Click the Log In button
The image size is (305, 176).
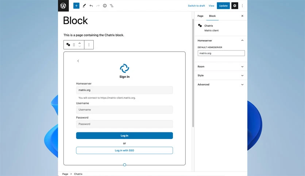click(124, 136)
